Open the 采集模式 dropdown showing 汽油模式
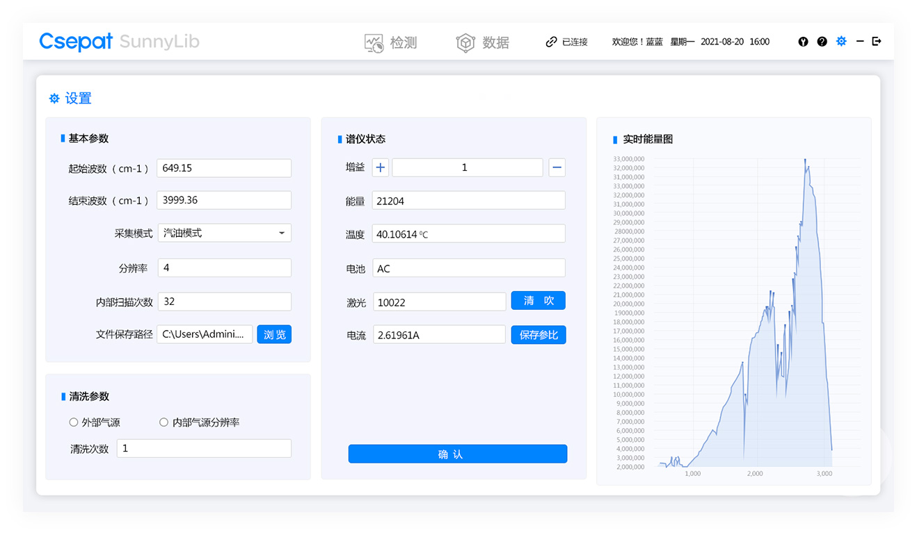Viewport: 917px width, 535px height. [224, 233]
